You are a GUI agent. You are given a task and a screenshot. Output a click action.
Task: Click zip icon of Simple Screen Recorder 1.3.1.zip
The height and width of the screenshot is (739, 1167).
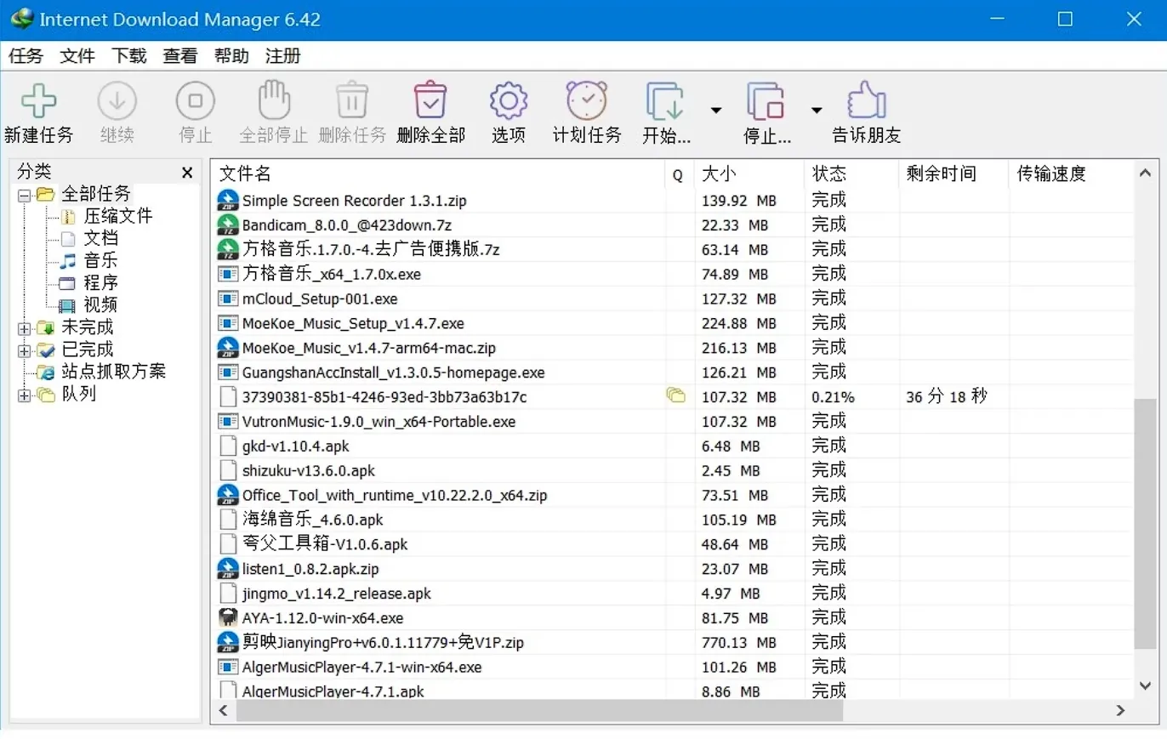pyautogui.click(x=227, y=201)
